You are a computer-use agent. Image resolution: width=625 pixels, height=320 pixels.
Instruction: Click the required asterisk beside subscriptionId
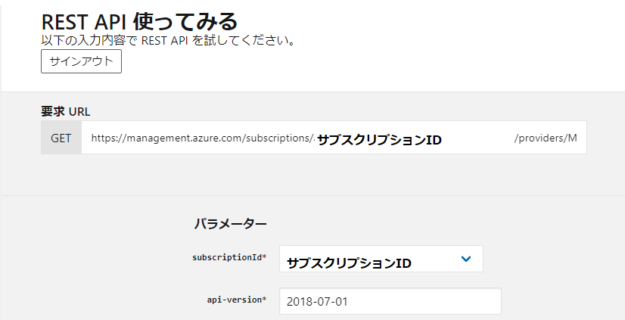tap(264, 256)
